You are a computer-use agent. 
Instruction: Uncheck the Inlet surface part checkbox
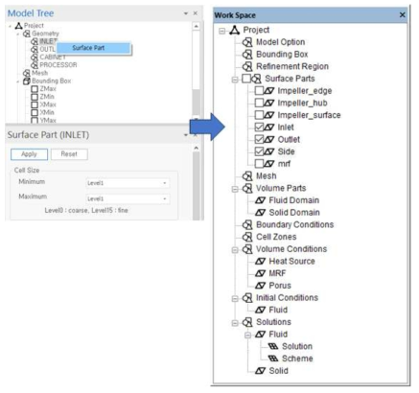(259, 127)
